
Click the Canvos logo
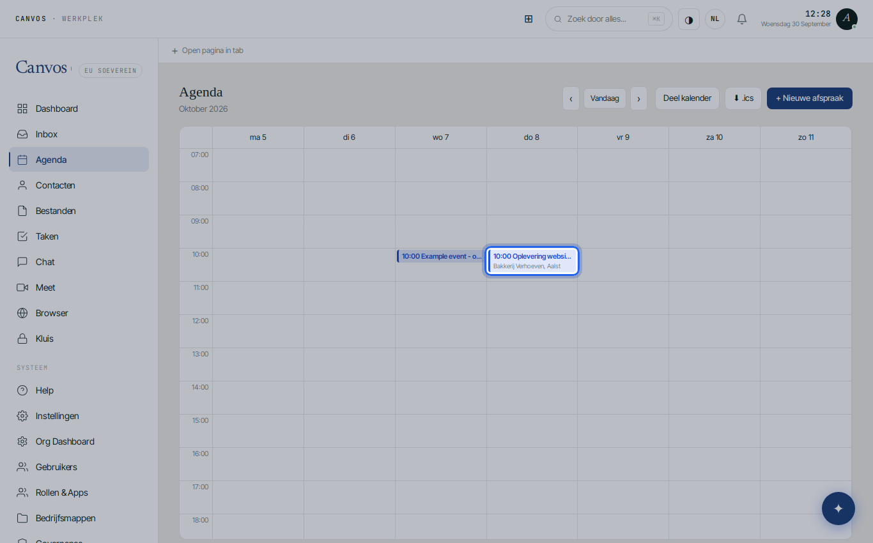point(42,68)
